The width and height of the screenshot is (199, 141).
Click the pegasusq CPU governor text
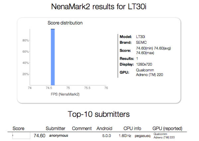(x=141, y=136)
